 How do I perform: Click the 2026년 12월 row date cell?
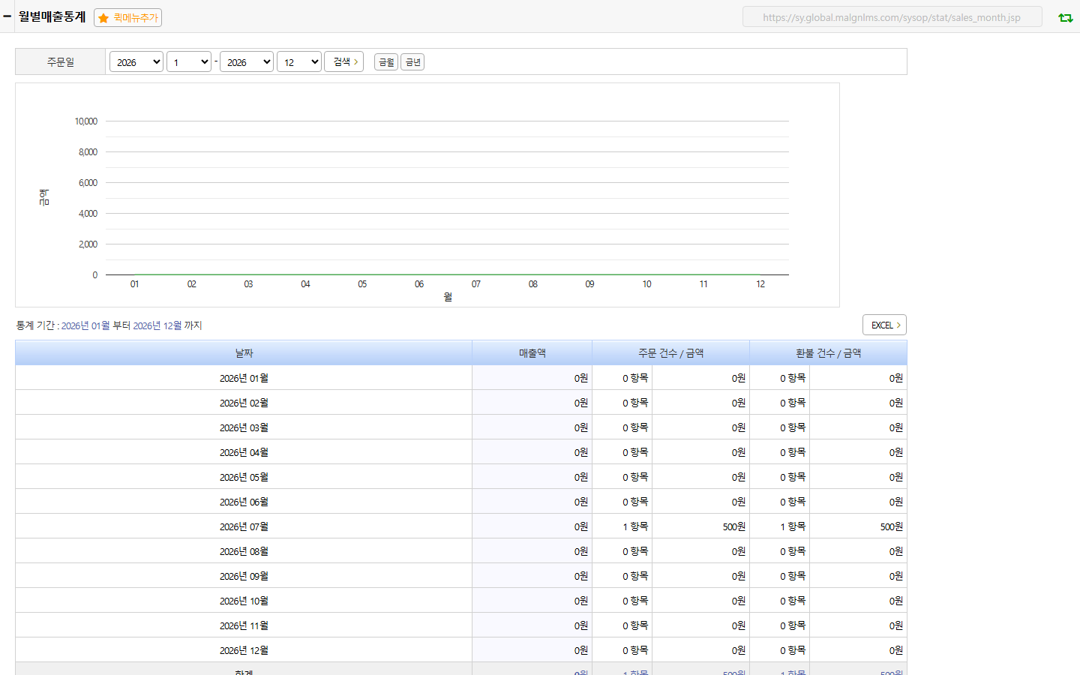click(244, 650)
